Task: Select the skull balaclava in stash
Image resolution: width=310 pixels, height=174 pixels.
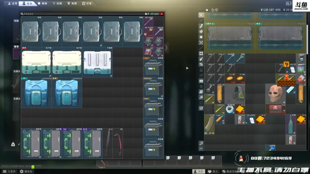Action: click(x=301, y=58)
